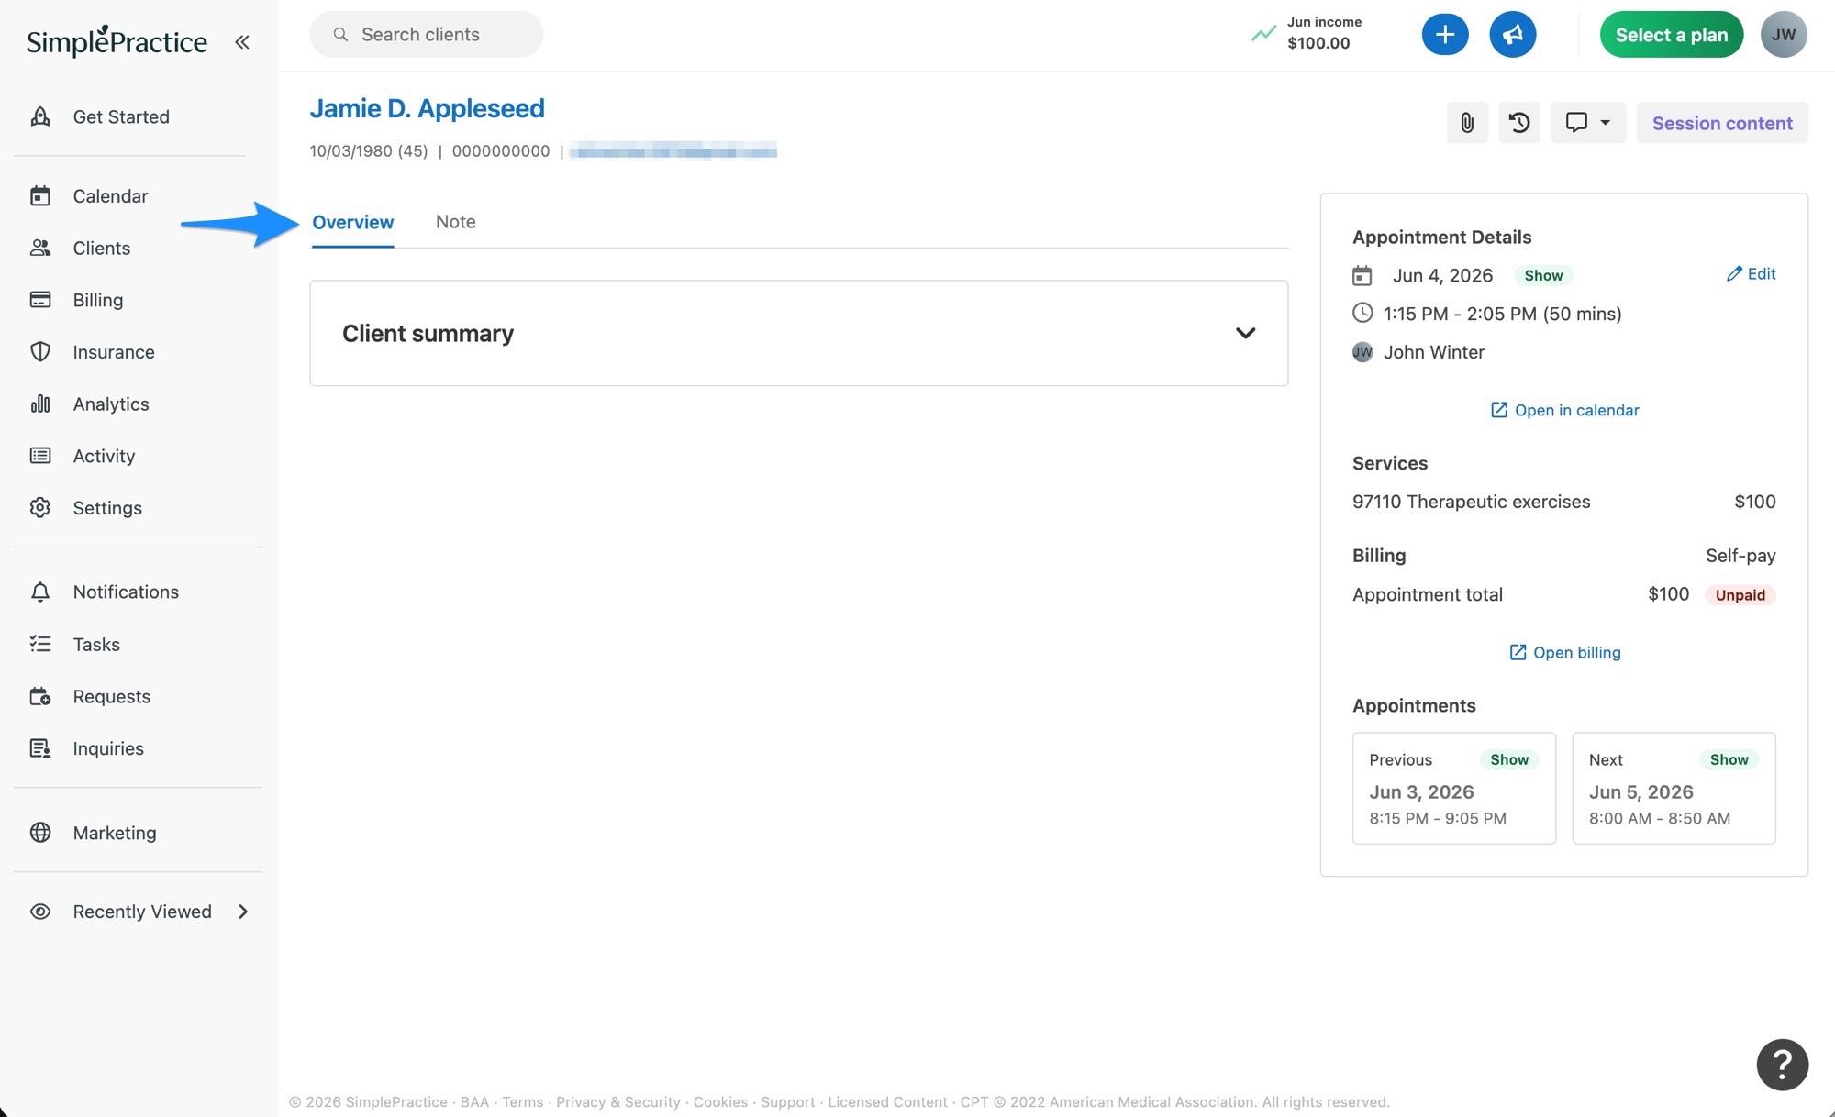The height and width of the screenshot is (1117, 1835).
Task: Click the help question mark button
Action: tap(1782, 1064)
